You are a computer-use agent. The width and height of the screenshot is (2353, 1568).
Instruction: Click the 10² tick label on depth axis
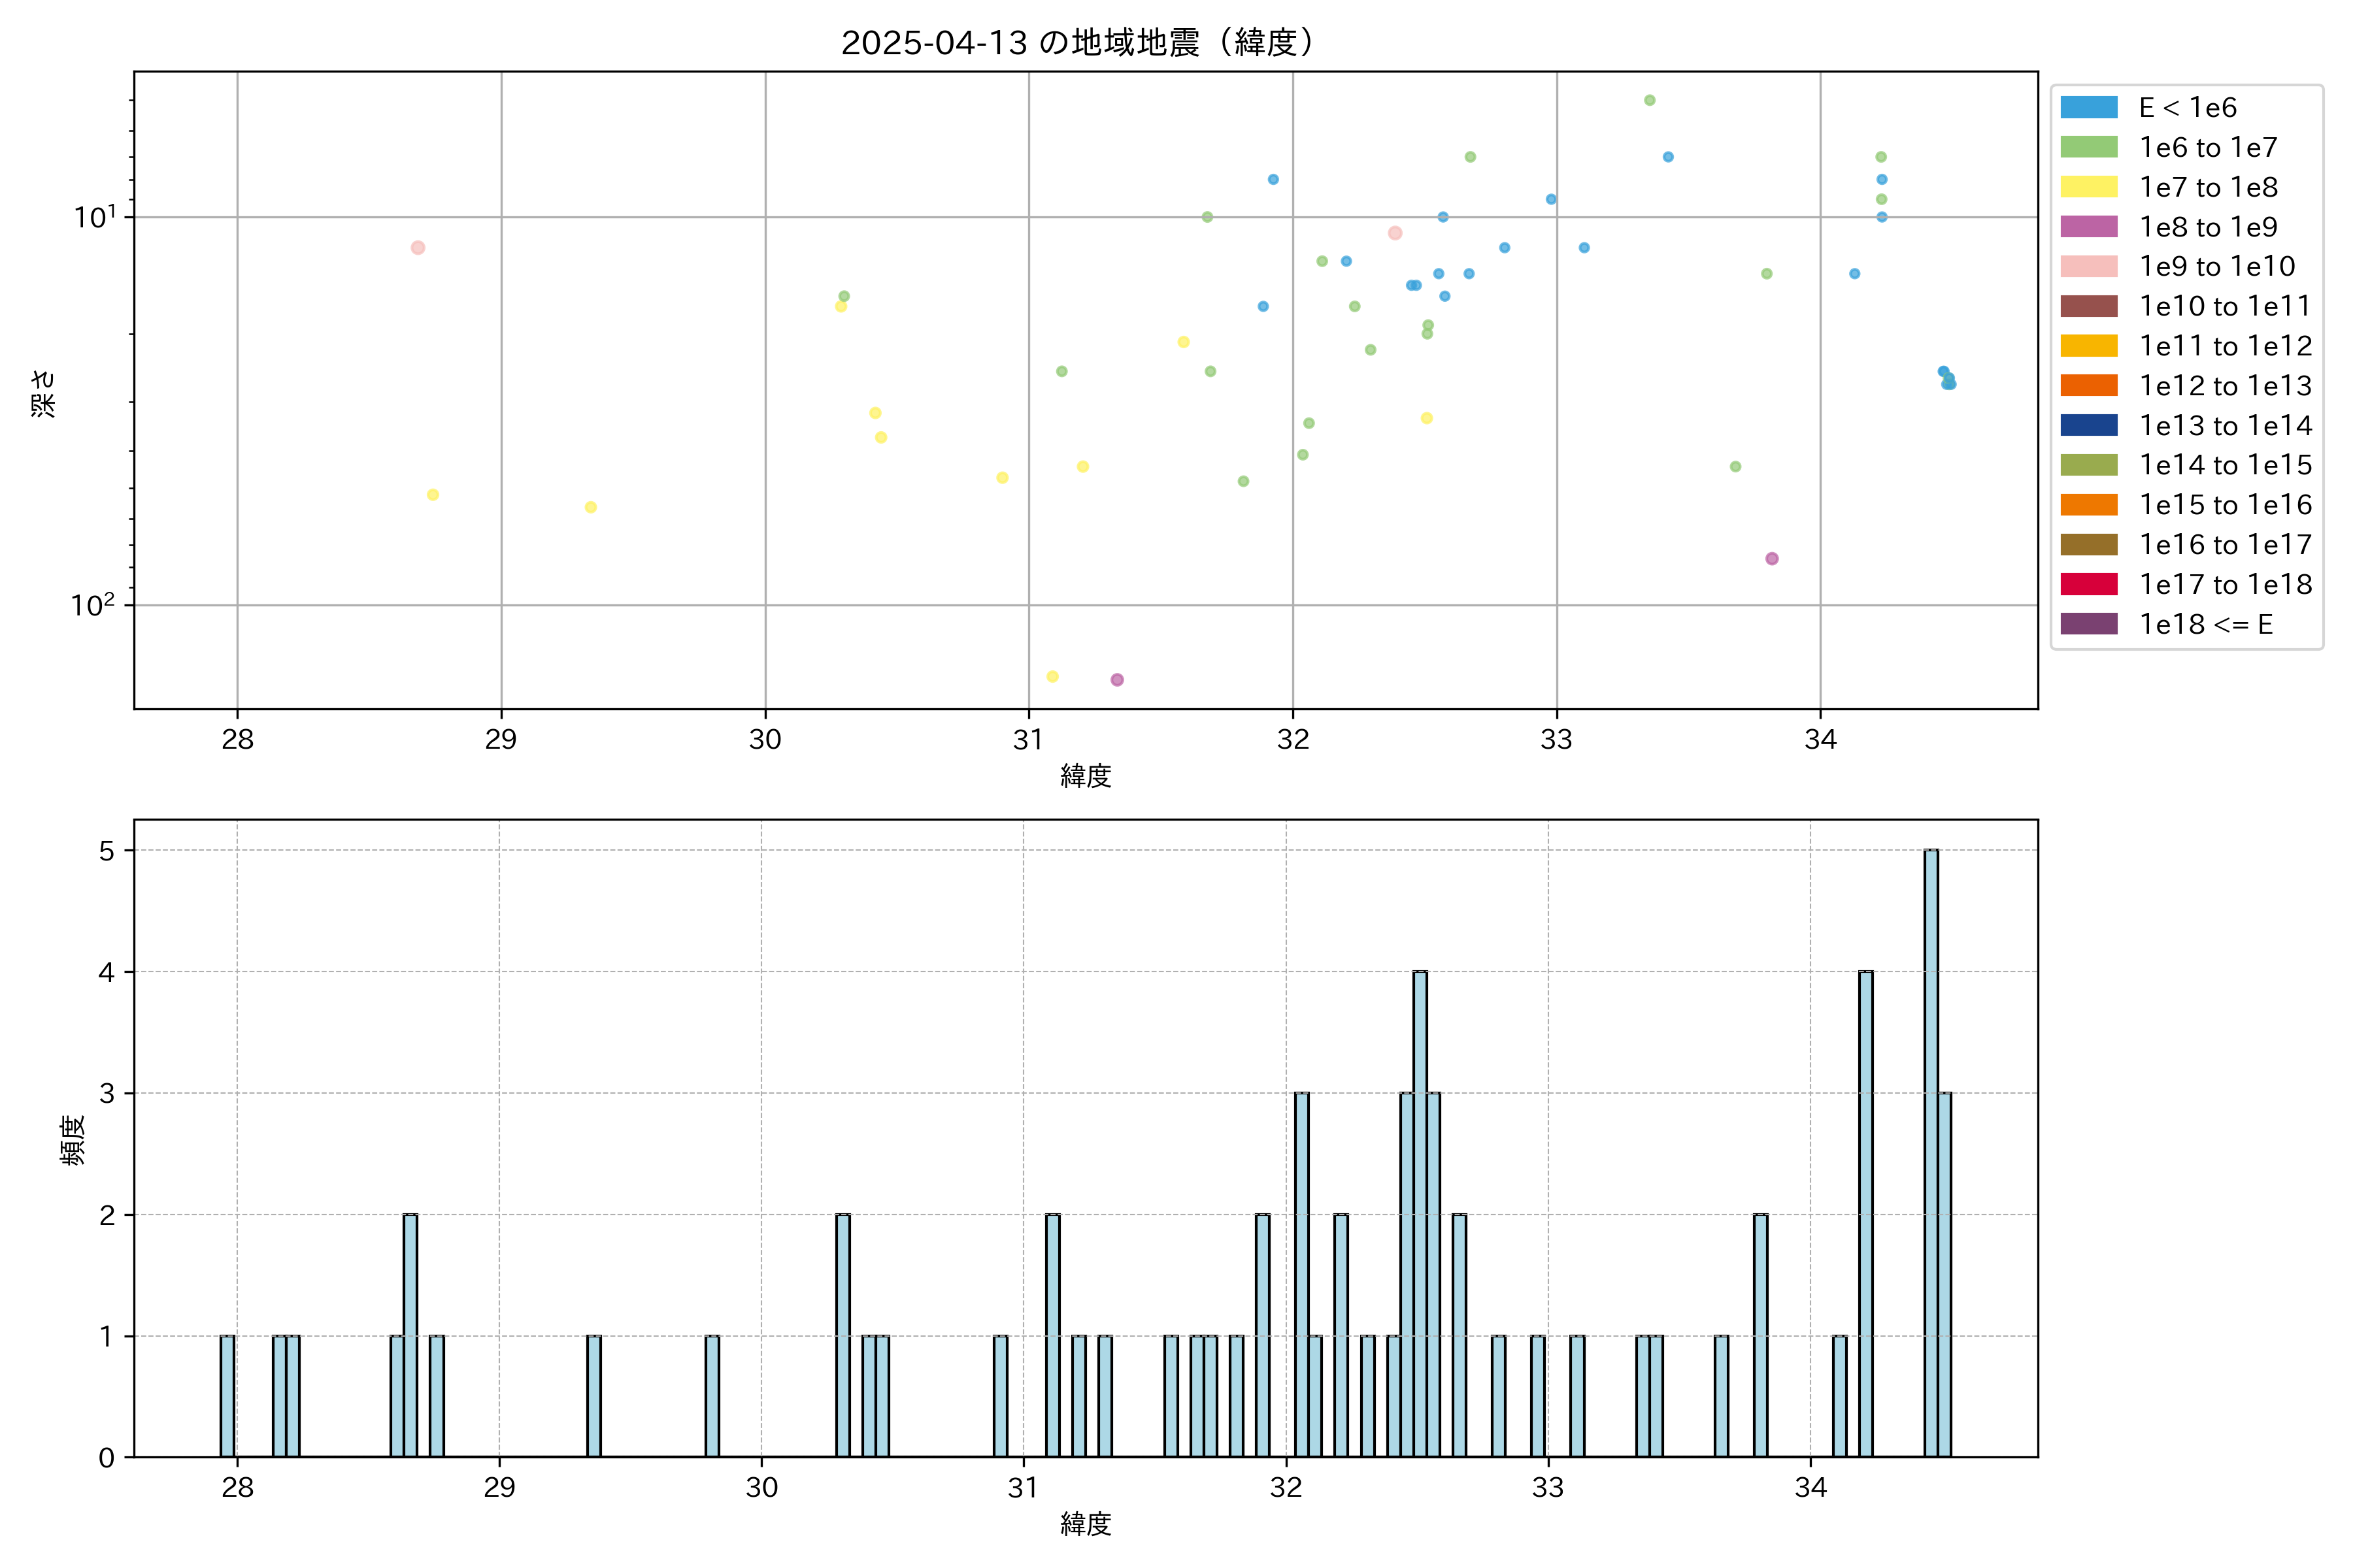[92, 605]
